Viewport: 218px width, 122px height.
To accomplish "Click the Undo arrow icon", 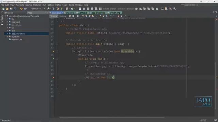I will click(x=21, y=9).
